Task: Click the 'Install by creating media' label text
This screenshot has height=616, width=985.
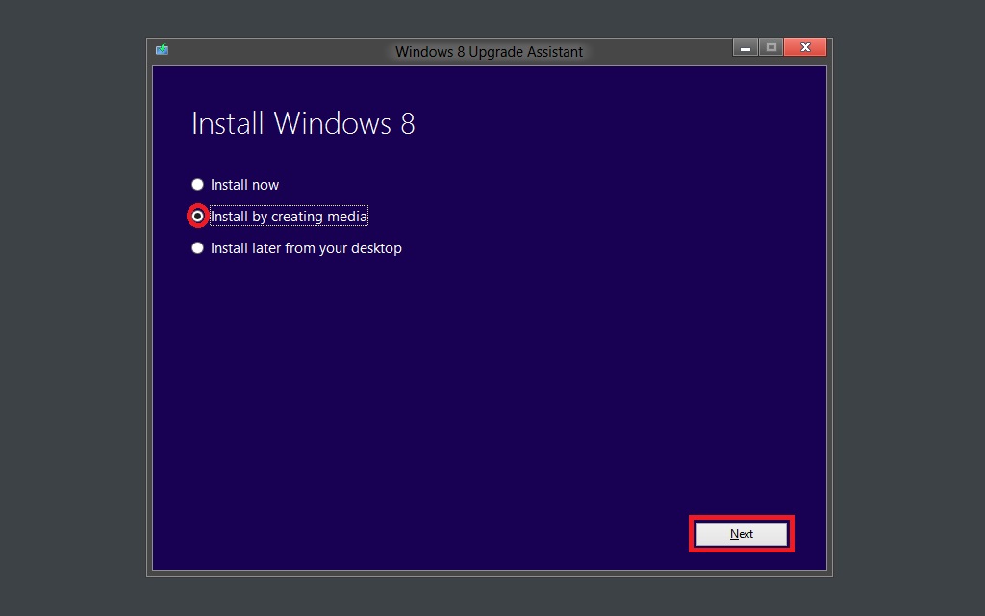Action: click(289, 217)
